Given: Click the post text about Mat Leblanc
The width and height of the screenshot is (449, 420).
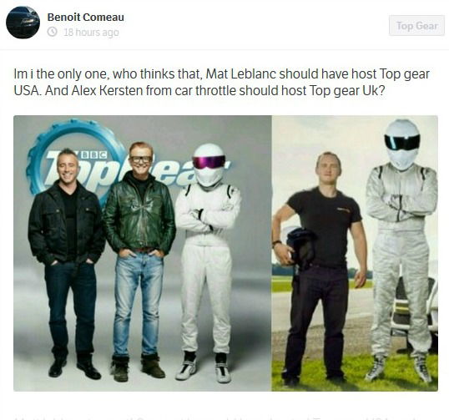Looking at the screenshot, I should pos(222,82).
